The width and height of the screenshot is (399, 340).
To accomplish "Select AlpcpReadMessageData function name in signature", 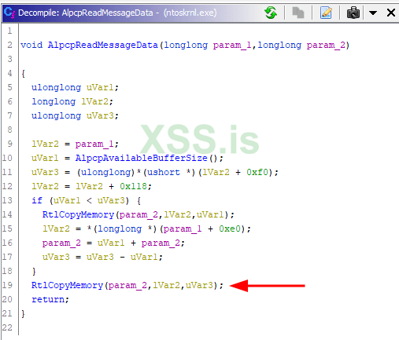I will [x=103, y=45].
